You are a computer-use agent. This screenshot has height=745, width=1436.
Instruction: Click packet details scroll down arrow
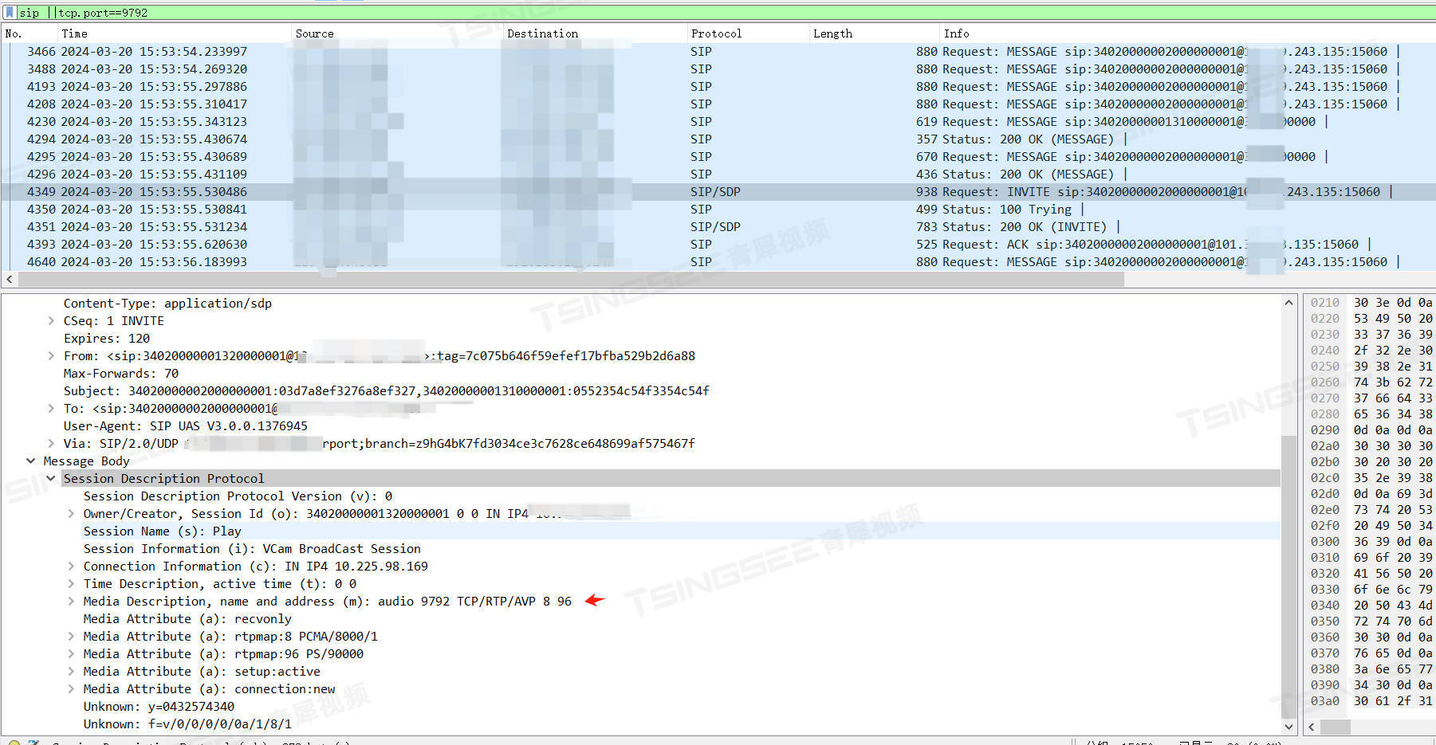(x=1288, y=726)
